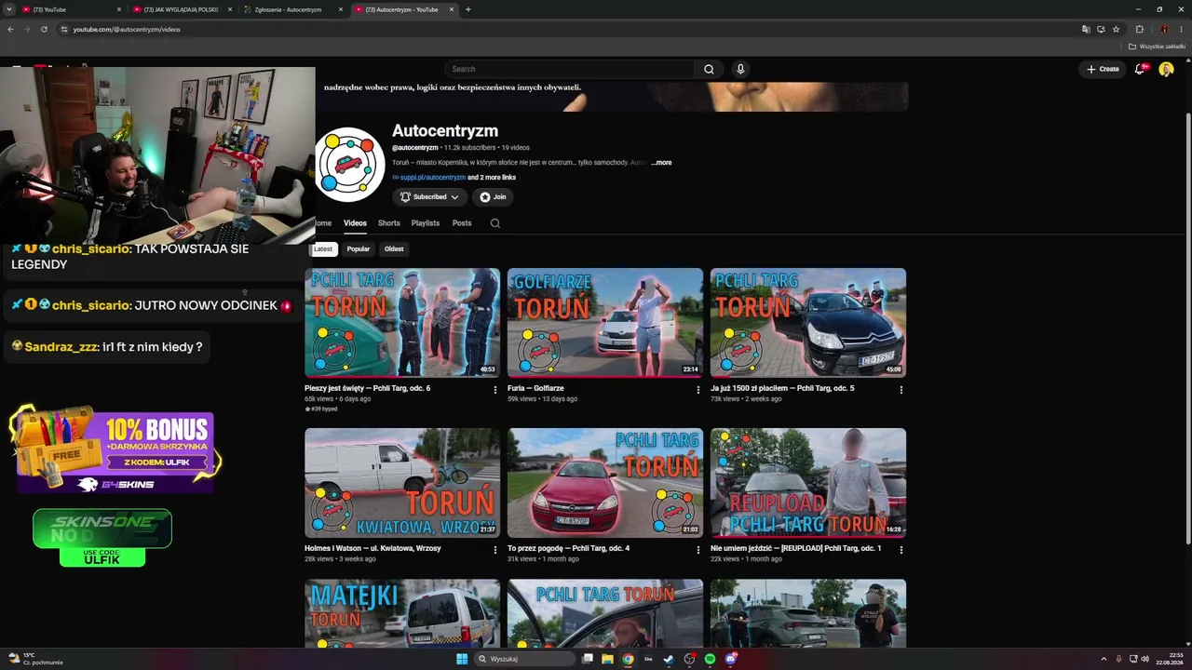Open "Holmes i Watson — ul. Kwiatowa, Wrzosy" title
Image resolution: width=1192 pixels, height=670 pixels.
[372, 548]
